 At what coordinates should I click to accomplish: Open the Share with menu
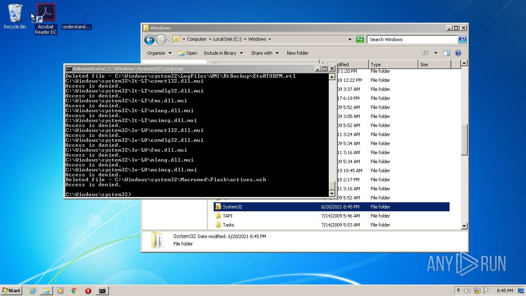pyautogui.click(x=265, y=53)
